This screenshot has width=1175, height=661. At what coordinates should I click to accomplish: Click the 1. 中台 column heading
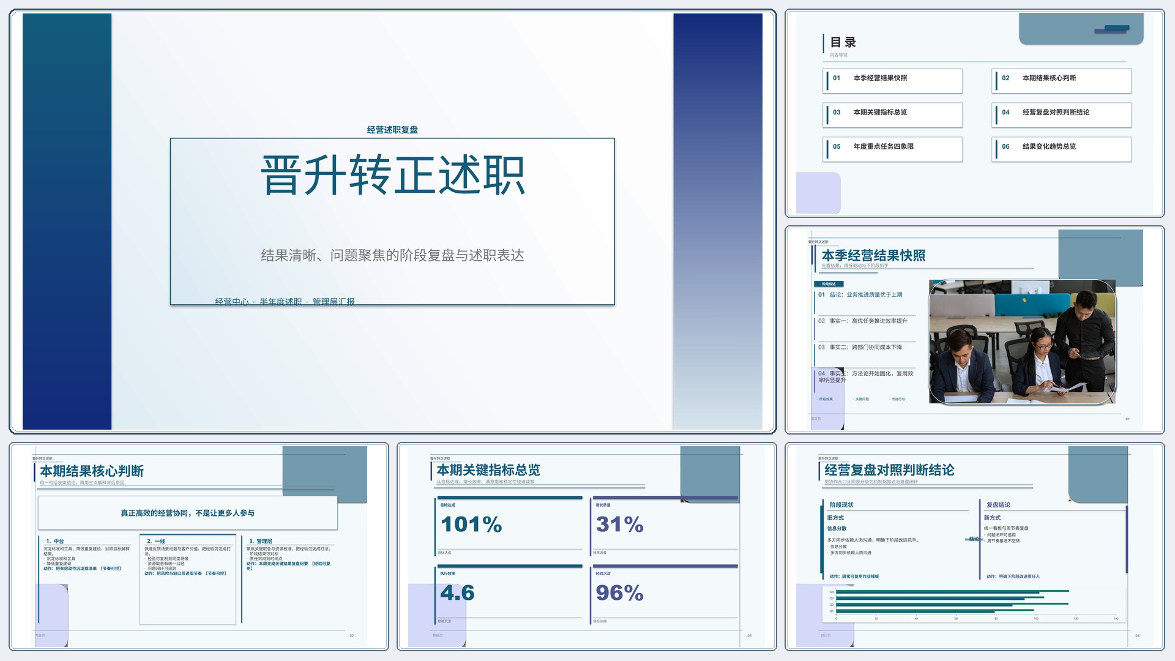(x=55, y=541)
